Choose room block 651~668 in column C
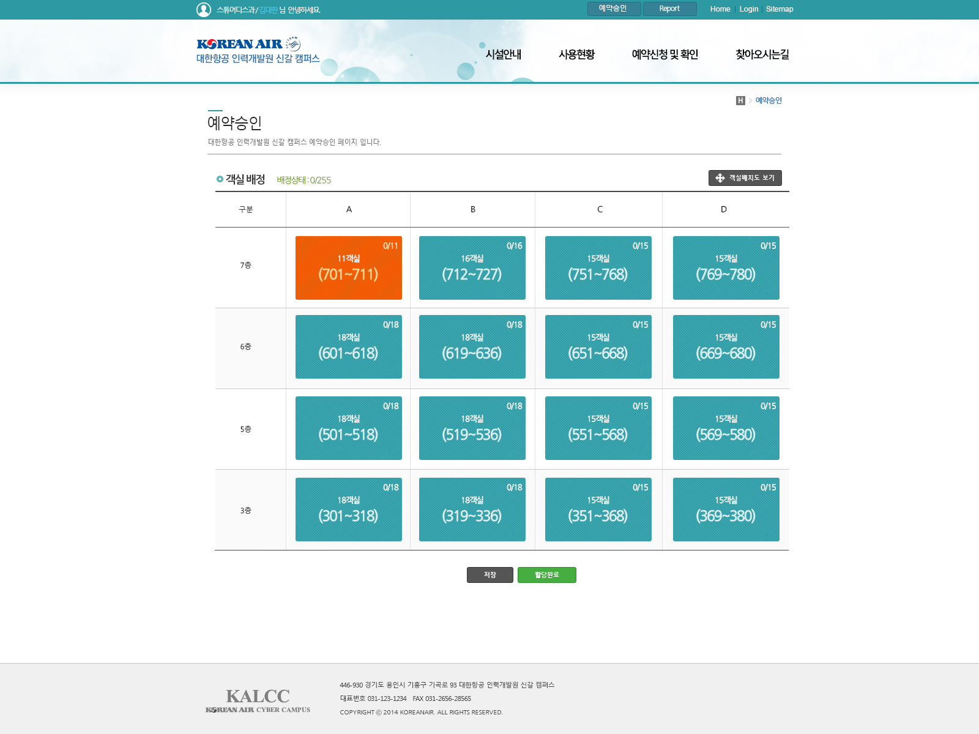 [598, 347]
